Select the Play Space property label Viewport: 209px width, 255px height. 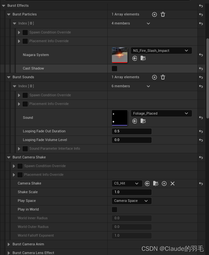point(27,201)
